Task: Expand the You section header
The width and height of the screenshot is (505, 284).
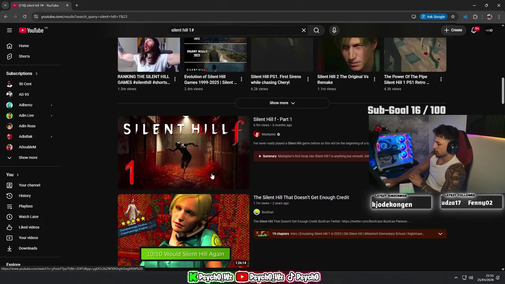Action: 12,174
